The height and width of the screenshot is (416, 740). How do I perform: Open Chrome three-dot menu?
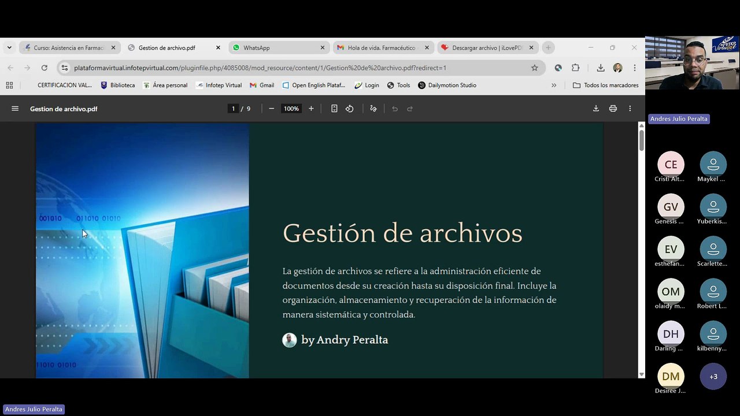pos(635,68)
